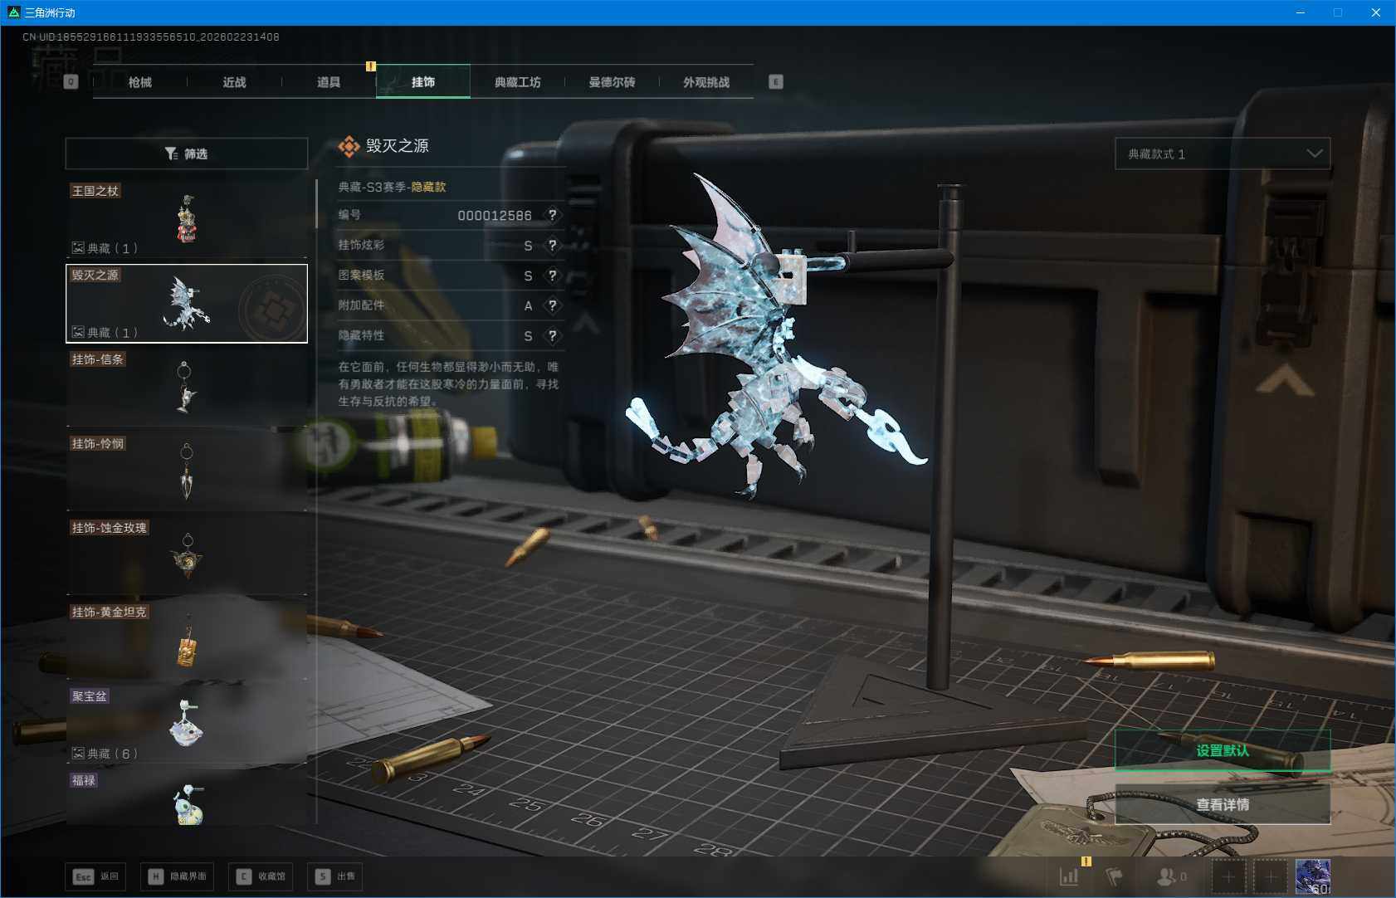This screenshot has height=898, width=1396.
Task: Click the help icon for 附加配件
Action: [552, 305]
